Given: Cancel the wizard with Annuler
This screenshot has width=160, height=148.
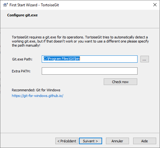Looking at the screenshot, I should pos(117,141).
